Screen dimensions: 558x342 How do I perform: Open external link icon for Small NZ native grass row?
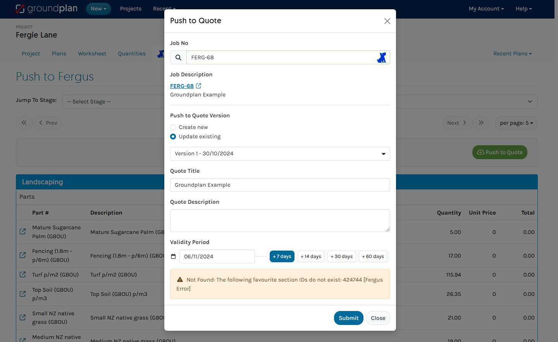click(x=23, y=318)
